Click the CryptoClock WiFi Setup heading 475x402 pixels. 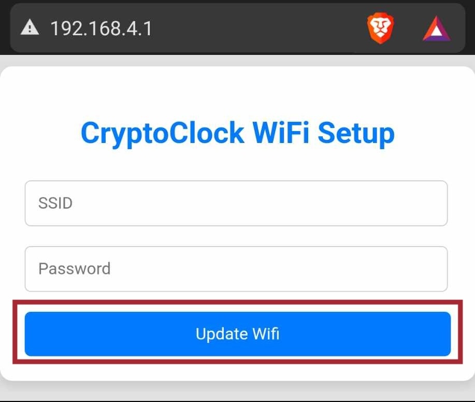pyautogui.click(x=238, y=133)
